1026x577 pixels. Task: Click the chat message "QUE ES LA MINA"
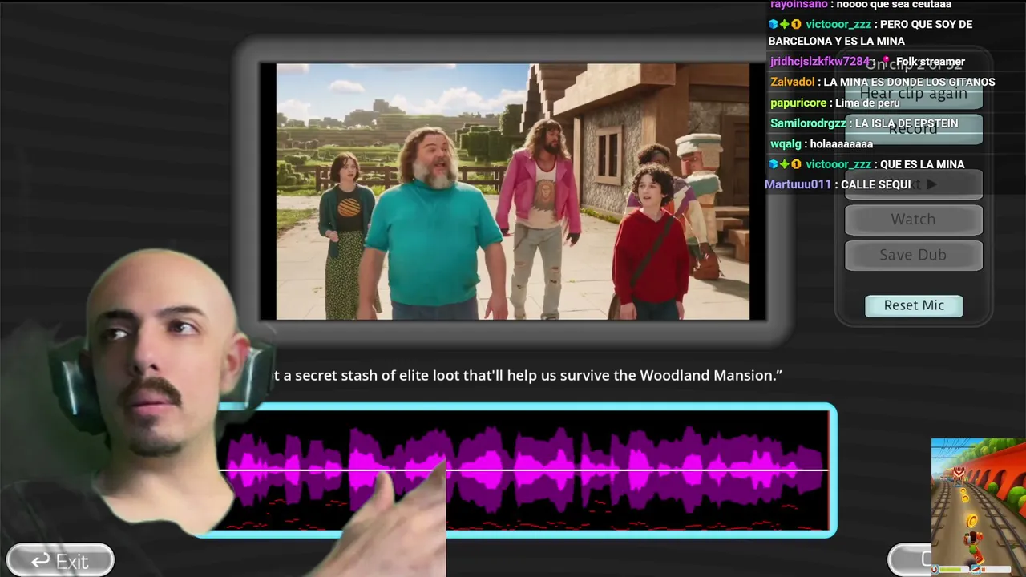coord(922,164)
